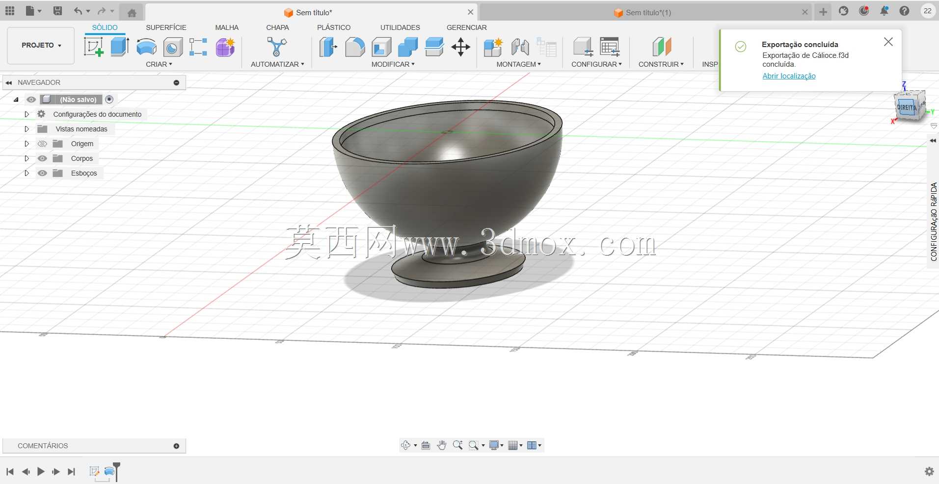Viewport: 939px width, 484px height.
Task: Hide the Corpos folder
Action: pos(43,158)
